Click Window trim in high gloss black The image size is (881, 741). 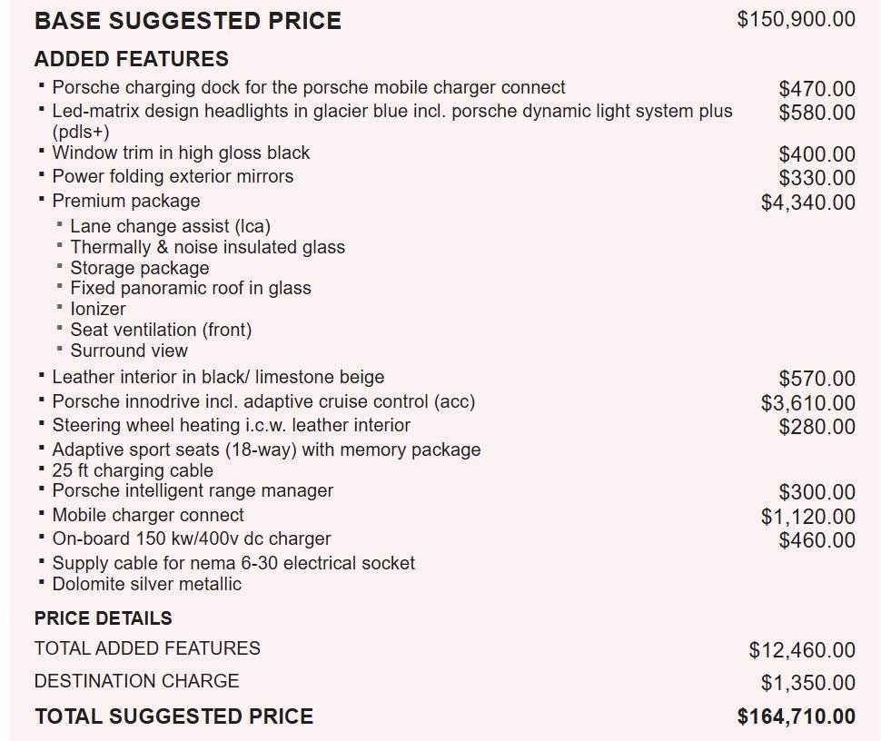tap(181, 153)
